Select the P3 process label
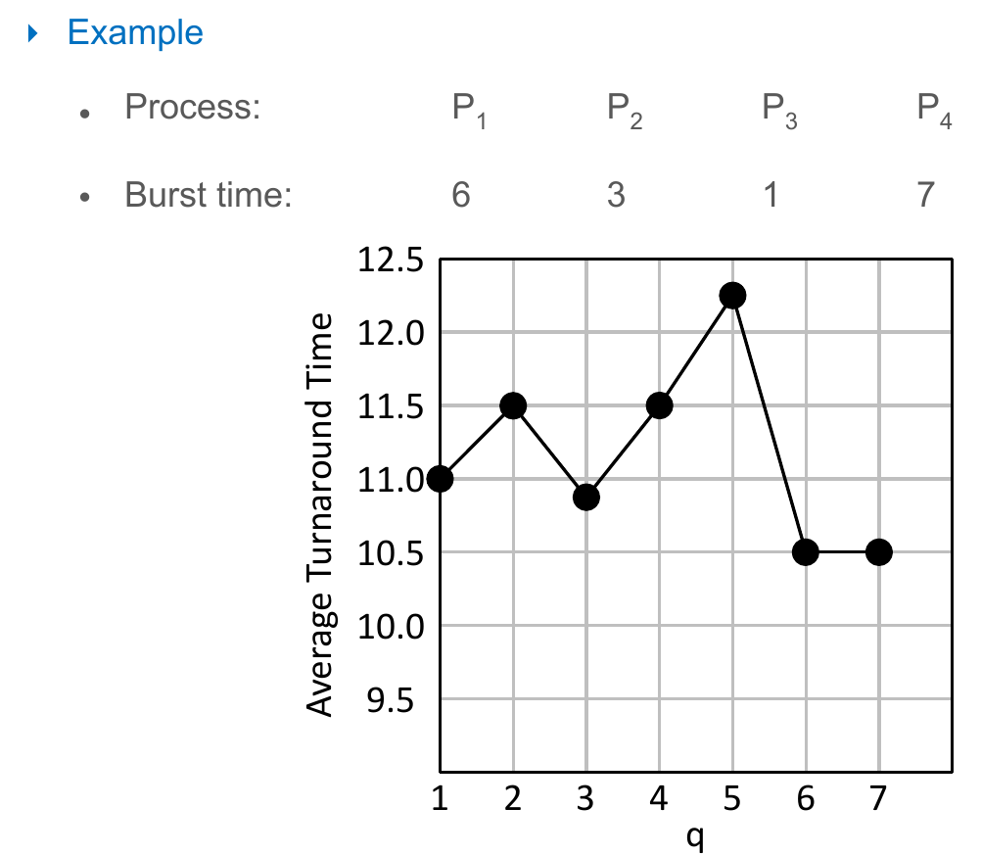Viewport: 981px width, 855px height. [x=779, y=111]
